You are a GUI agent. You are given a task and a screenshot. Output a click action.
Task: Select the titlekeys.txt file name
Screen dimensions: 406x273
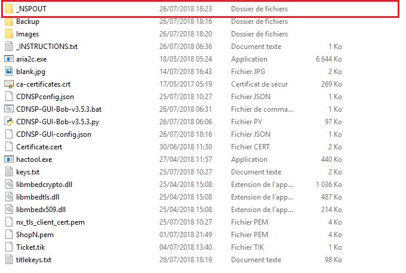pyautogui.click(x=33, y=260)
